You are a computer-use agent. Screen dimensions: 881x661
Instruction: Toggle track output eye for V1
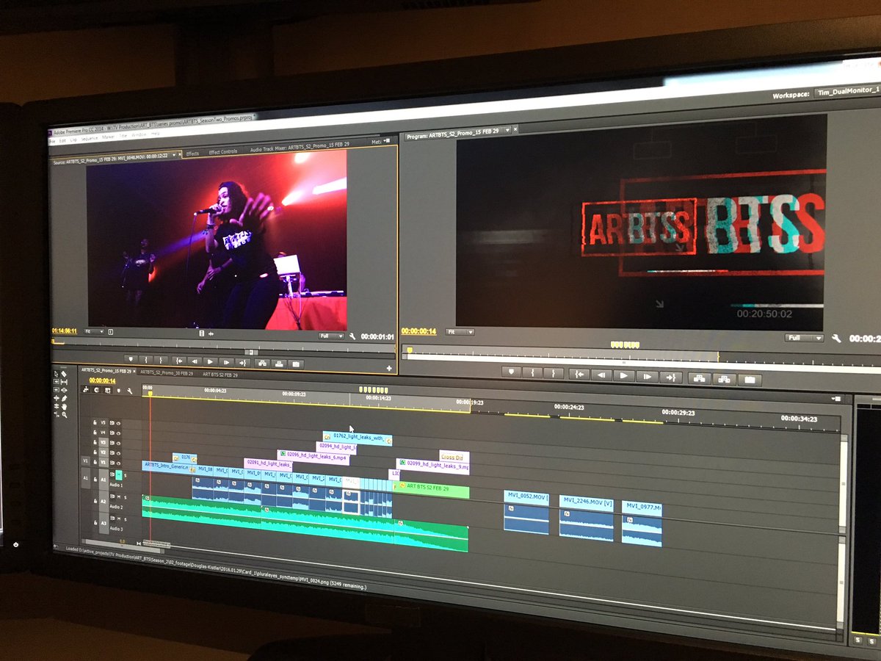coord(118,463)
